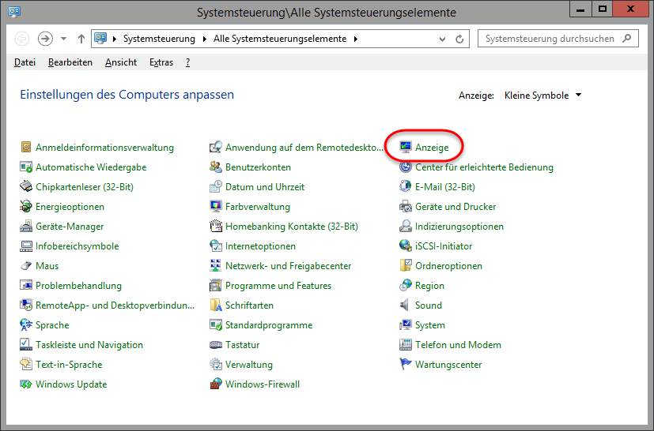
Task: Open the Wartungscenter flag icon
Action: tap(406, 364)
